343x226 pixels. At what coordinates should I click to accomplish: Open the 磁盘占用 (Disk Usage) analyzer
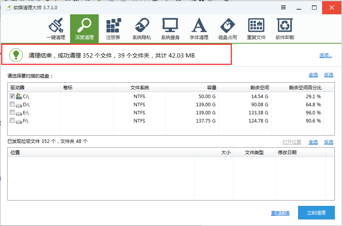(x=227, y=27)
